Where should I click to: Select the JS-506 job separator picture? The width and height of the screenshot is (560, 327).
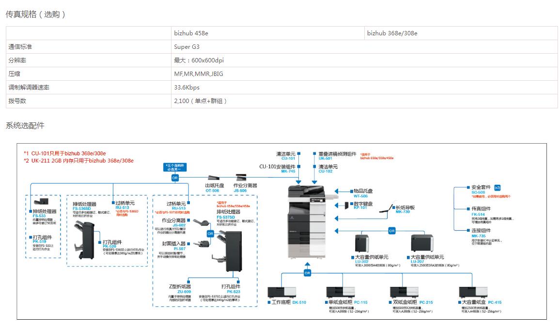(x=241, y=177)
